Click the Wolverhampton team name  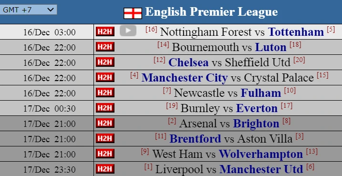[261, 154]
